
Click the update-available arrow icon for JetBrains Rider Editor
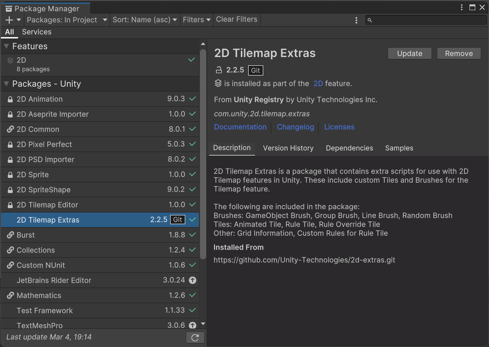click(x=193, y=280)
